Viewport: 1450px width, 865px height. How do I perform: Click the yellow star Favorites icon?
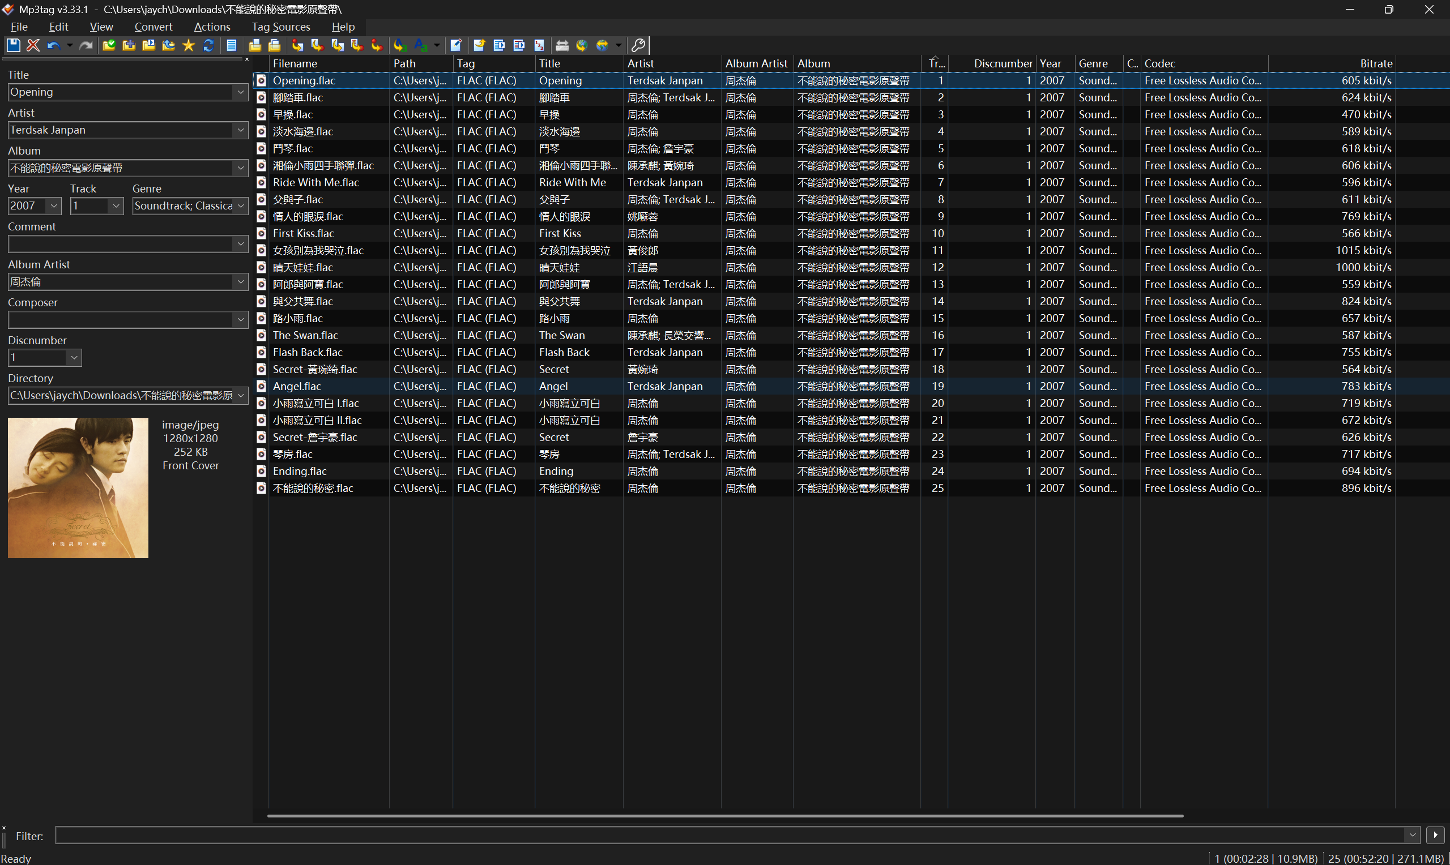[188, 45]
